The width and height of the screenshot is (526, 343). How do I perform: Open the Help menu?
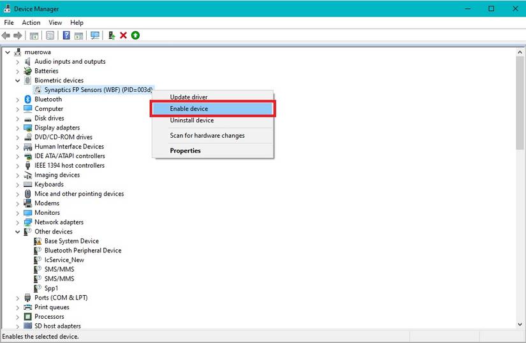tap(77, 22)
